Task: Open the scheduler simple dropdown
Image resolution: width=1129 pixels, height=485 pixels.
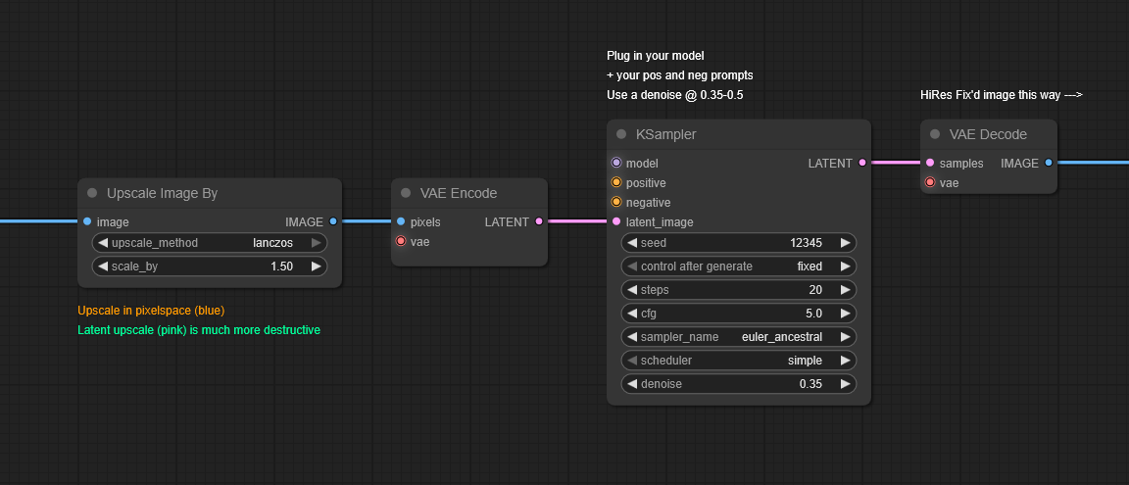Action: 738,361
